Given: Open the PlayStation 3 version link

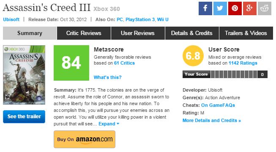Looking at the screenshot, I should coord(140,19).
